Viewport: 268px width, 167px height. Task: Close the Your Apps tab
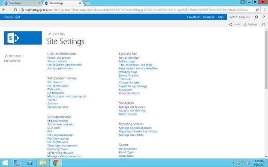click(x=39, y=3)
